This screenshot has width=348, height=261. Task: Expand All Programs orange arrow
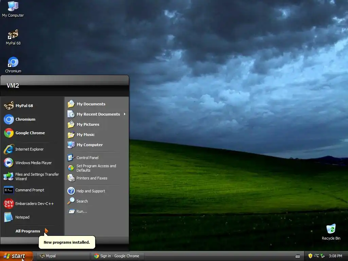[x=46, y=231]
